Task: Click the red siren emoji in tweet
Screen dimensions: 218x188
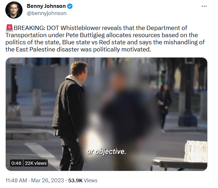Action: pos(9,28)
